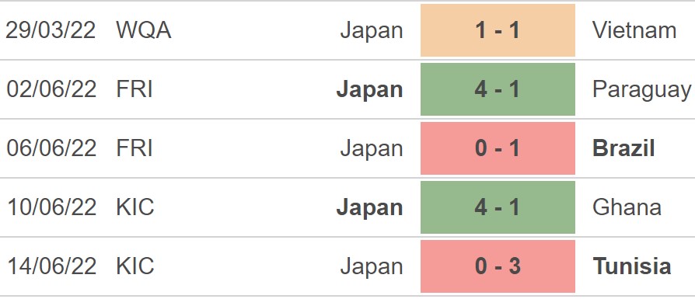The height and width of the screenshot is (299, 695).
Task: Click the 1 - 1 score against Vietnam
Action: [x=498, y=30]
